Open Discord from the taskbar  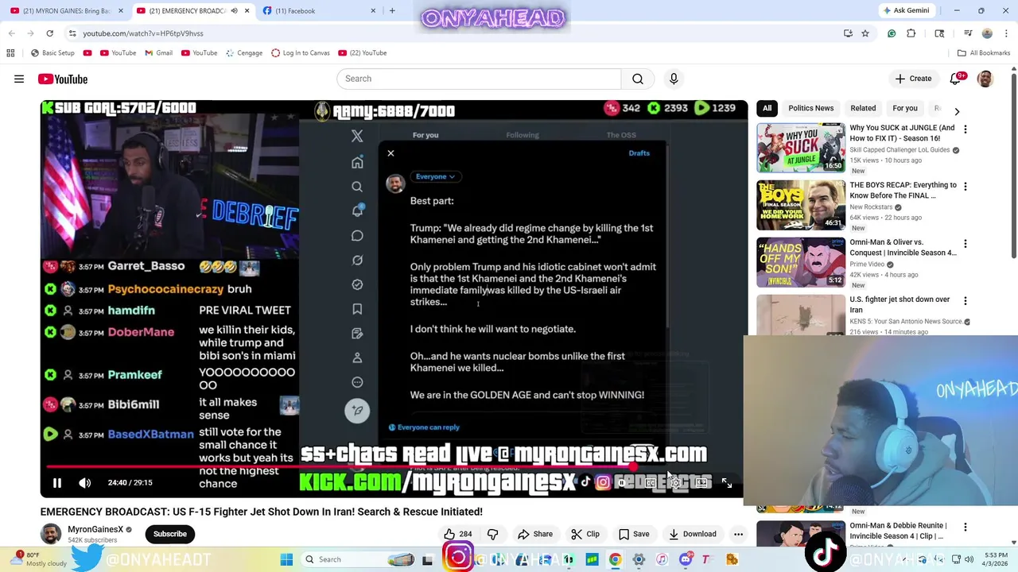pyautogui.click(x=686, y=559)
